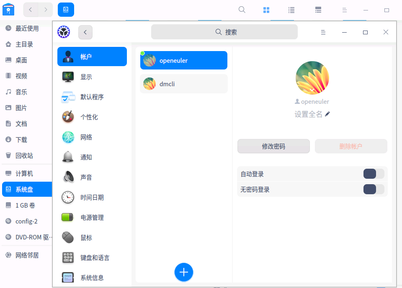Open the 1 GB 卷 volume
Screen dimensions: 402x288
[27, 205]
